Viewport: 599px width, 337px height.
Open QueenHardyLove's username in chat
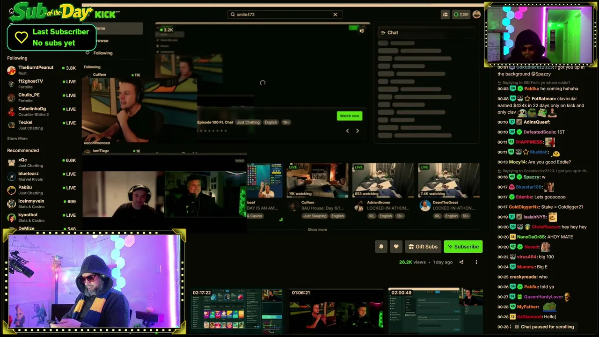coord(543,297)
